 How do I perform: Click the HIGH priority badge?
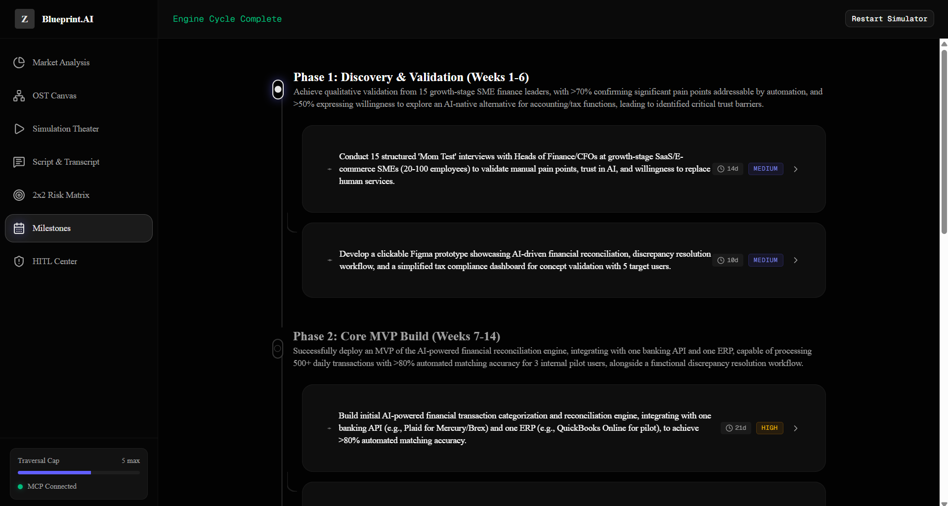(x=769, y=428)
